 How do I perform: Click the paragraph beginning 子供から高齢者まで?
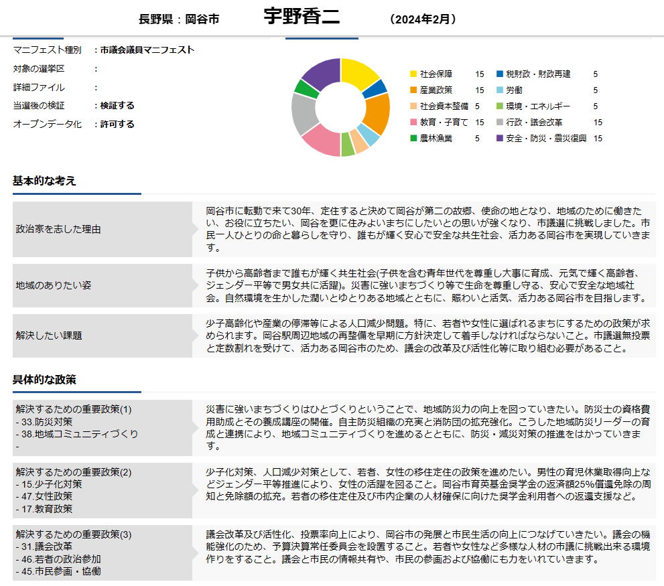click(426, 285)
